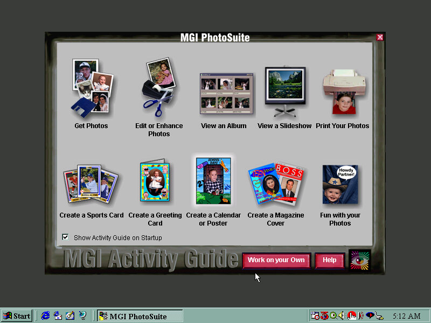This screenshot has height=323, width=431.
Task: Click the red Help button
Action: 329,261
